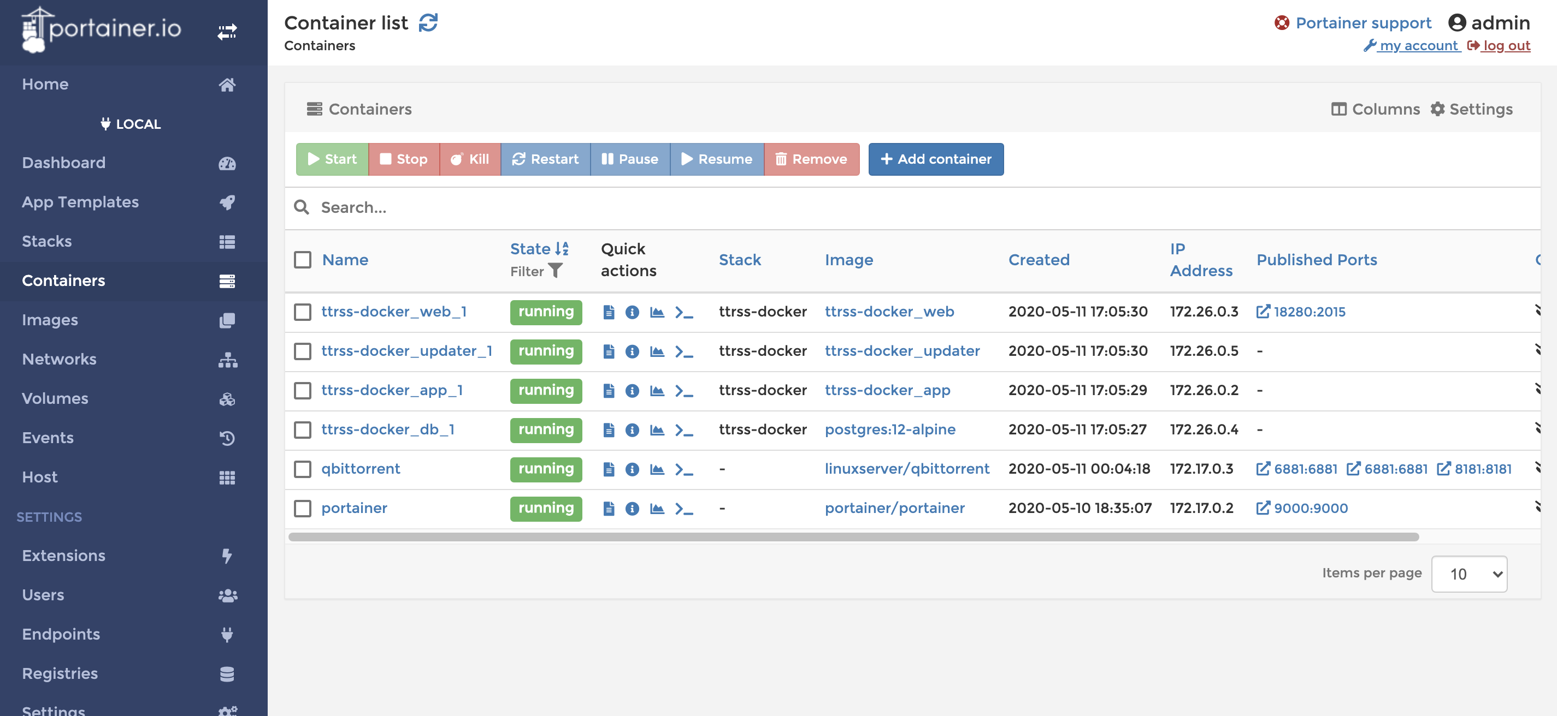The height and width of the screenshot is (716, 1557).
Task: Open inspect info icon for qbittorrent
Action: click(x=632, y=469)
